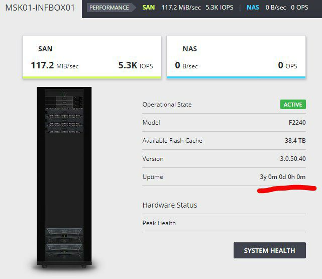Click the F2240 model value
The width and height of the screenshot is (322, 279).
tap(297, 123)
